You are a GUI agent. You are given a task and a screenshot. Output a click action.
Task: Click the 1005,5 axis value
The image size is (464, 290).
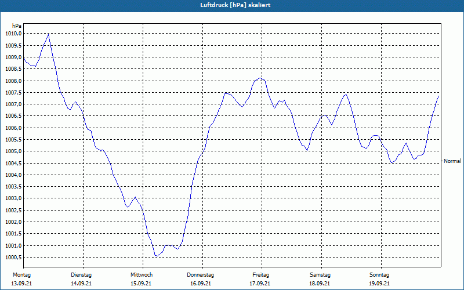[13, 140]
